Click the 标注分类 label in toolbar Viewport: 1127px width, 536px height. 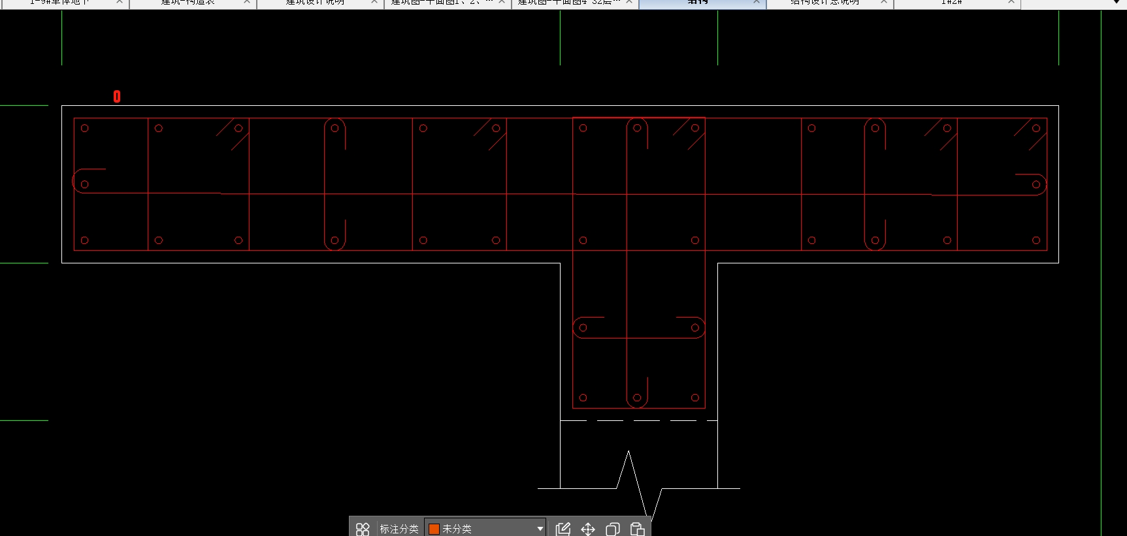(399, 529)
